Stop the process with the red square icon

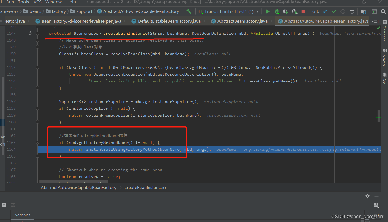[303, 11]
